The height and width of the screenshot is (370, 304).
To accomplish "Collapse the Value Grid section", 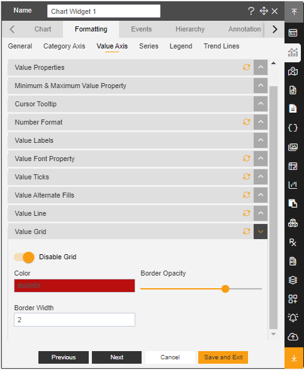I will [x=261, y=232].
